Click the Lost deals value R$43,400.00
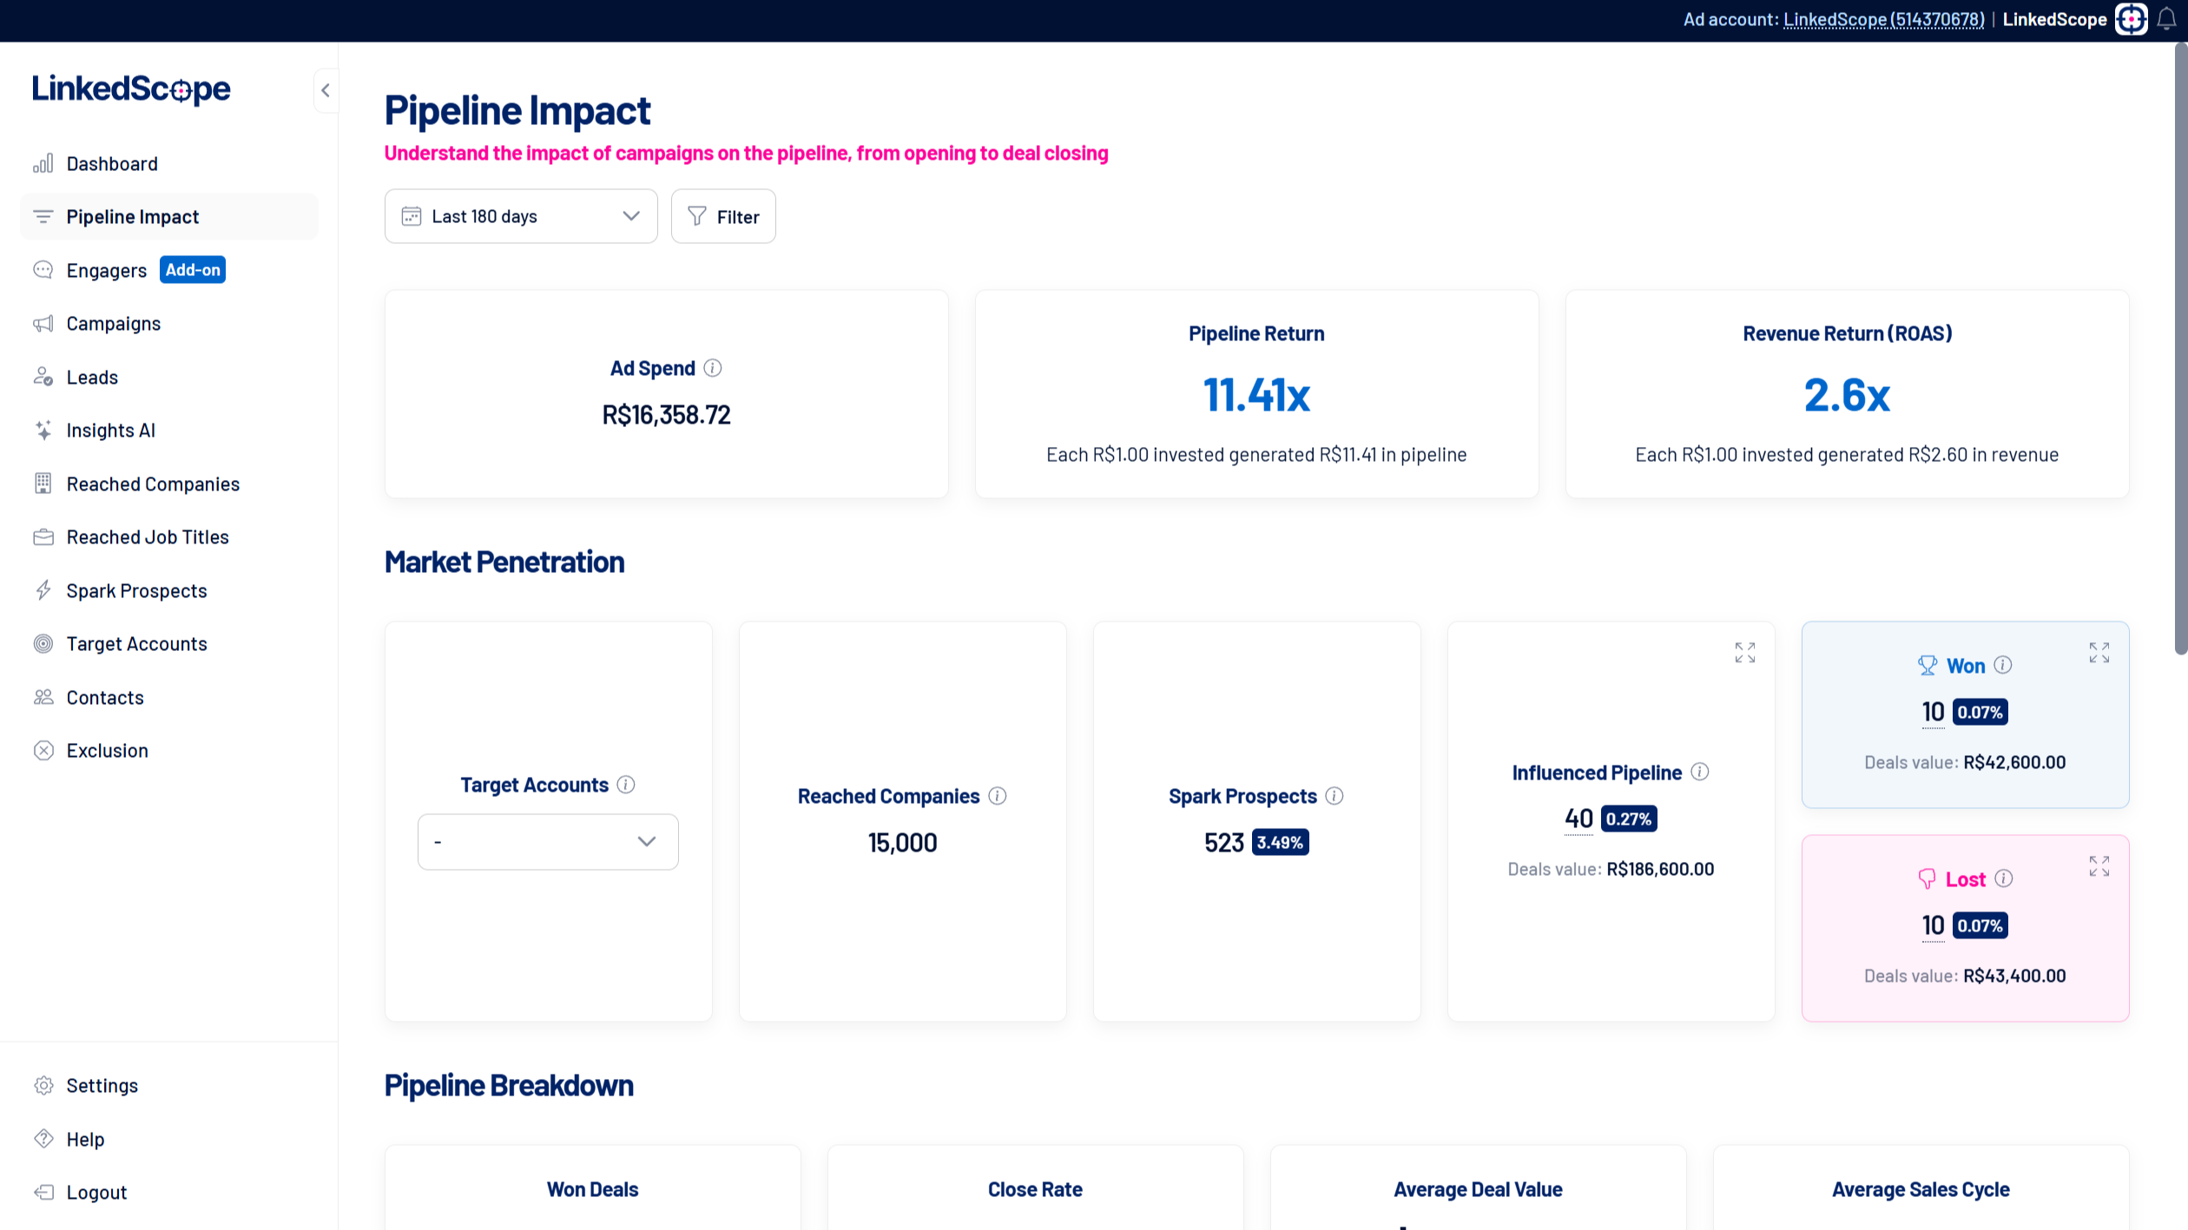Screen dimensions: 2188x1230 [2014, 976]
